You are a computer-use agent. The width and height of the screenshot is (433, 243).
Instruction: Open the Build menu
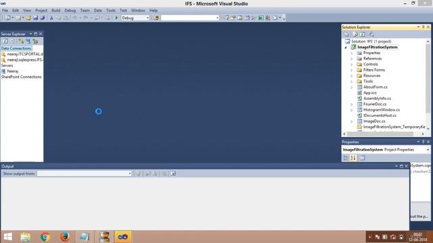point(55,10)
